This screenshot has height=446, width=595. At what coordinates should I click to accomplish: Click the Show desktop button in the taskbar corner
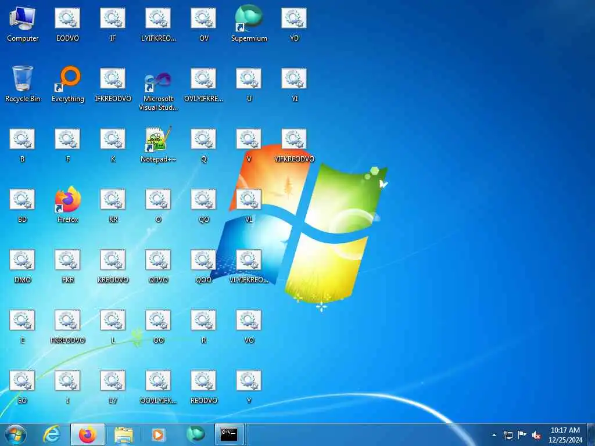click(x=592, y=434)
